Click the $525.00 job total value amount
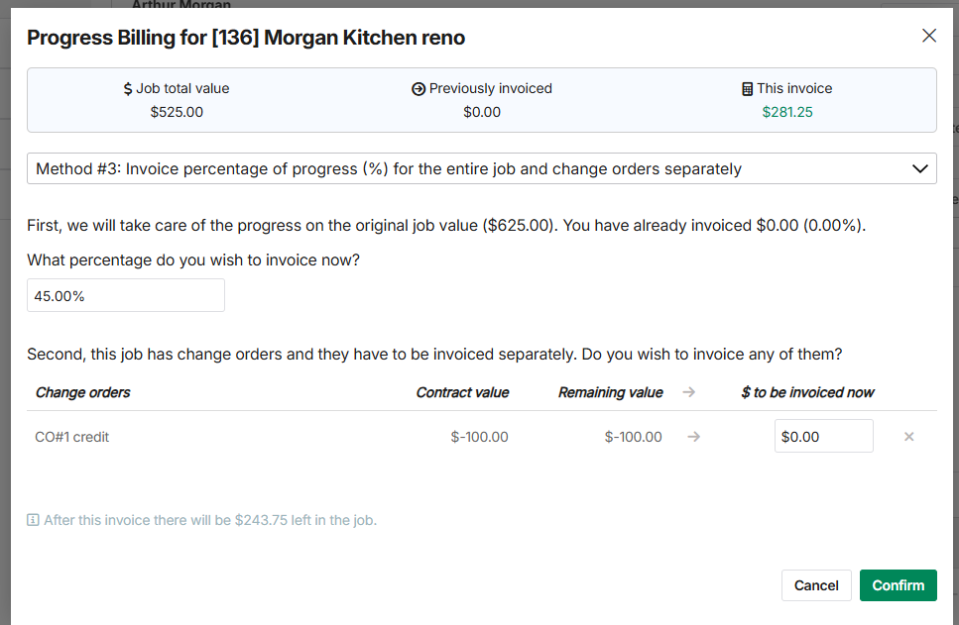This screenshot has height=625, width=959. pyautogui.click(x=177, y=112)
